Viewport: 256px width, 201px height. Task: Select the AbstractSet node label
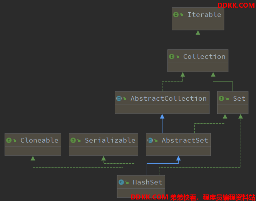pyautogui.click(x=185, y=140)
